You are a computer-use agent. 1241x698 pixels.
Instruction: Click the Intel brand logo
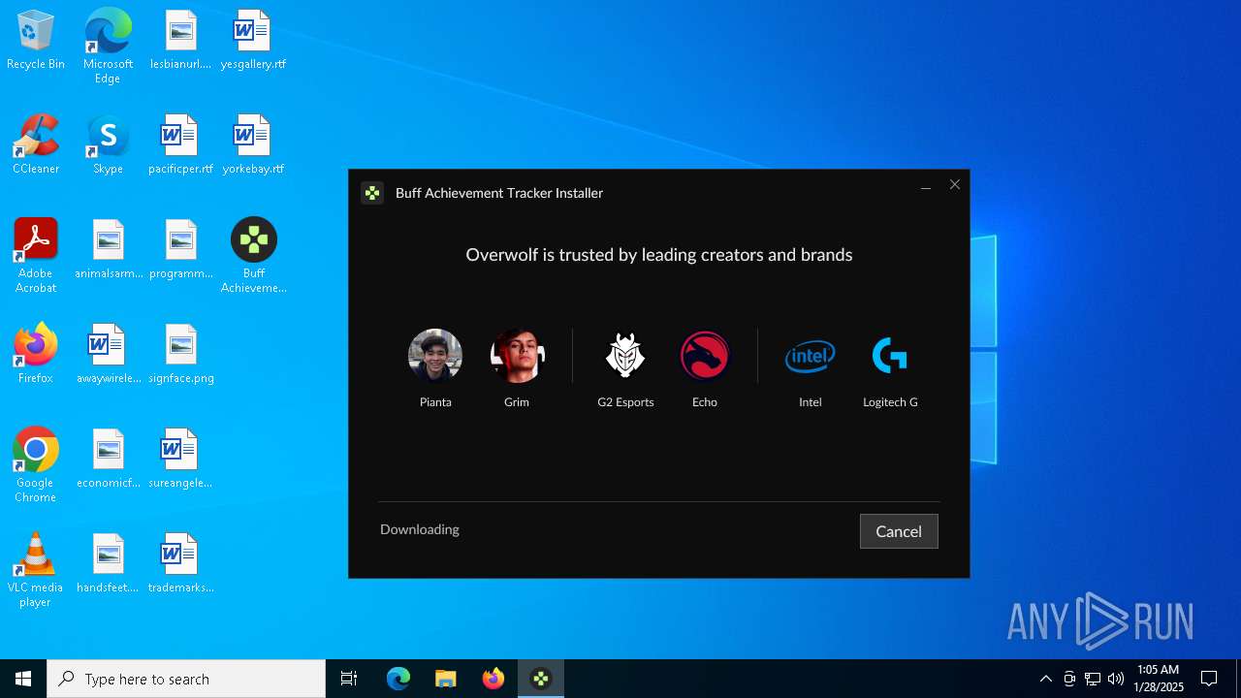point(810,357)
